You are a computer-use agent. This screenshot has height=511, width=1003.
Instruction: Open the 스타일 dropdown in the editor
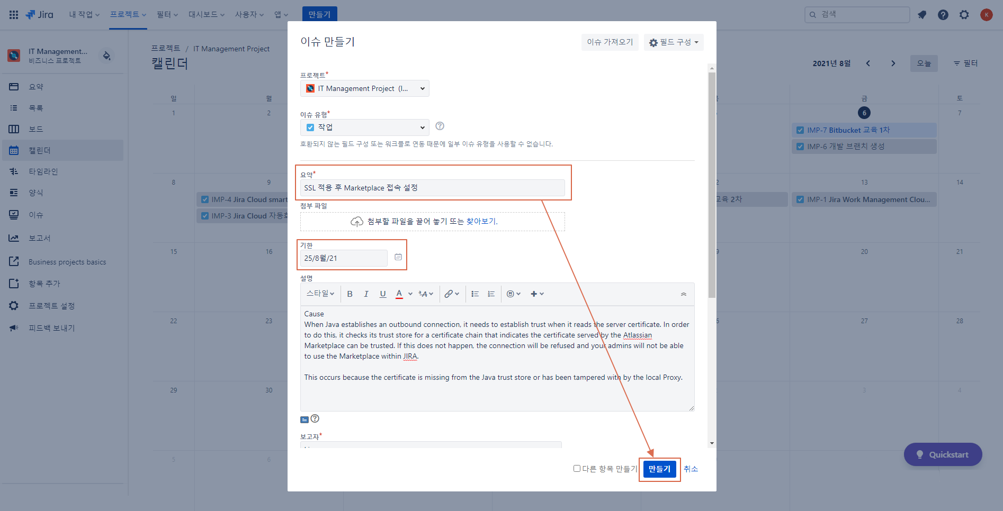(x=320, y=294)
